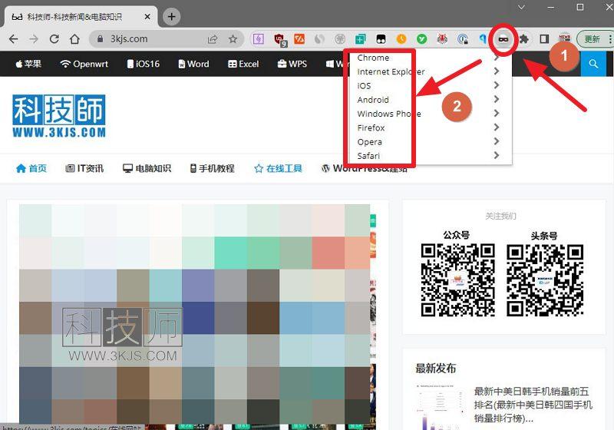Select Safari in the user-agent menu
614x430 pixels.
tap(368, 156)
